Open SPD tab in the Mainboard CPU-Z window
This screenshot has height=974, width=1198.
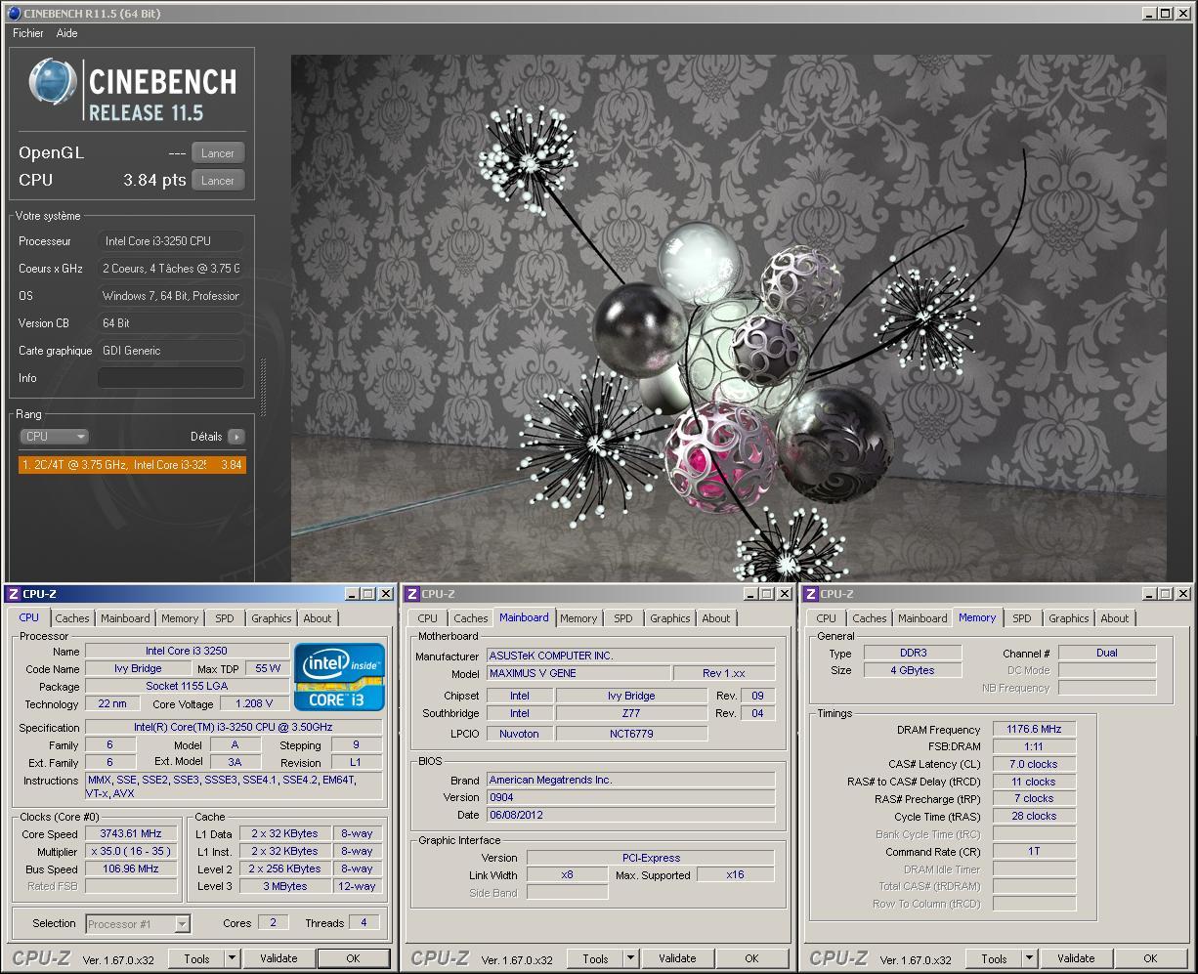tap(623, 618)
